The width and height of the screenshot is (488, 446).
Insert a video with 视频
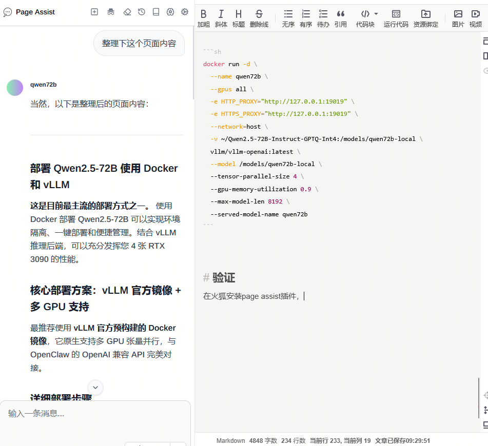476,18
